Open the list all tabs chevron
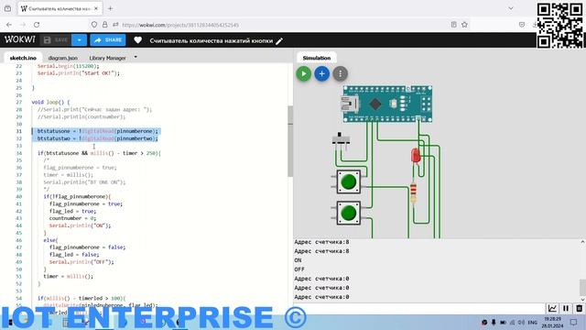586x330 pixels. point(511,8)
